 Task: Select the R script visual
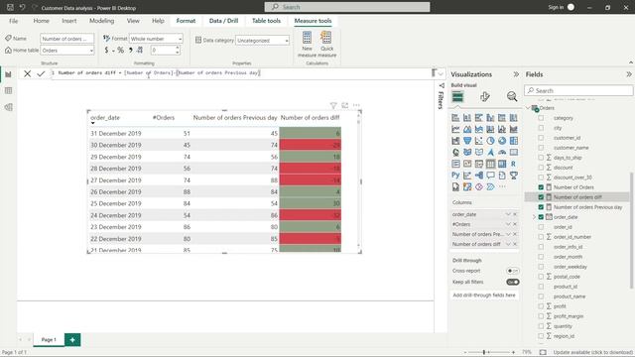pos(514,164)
